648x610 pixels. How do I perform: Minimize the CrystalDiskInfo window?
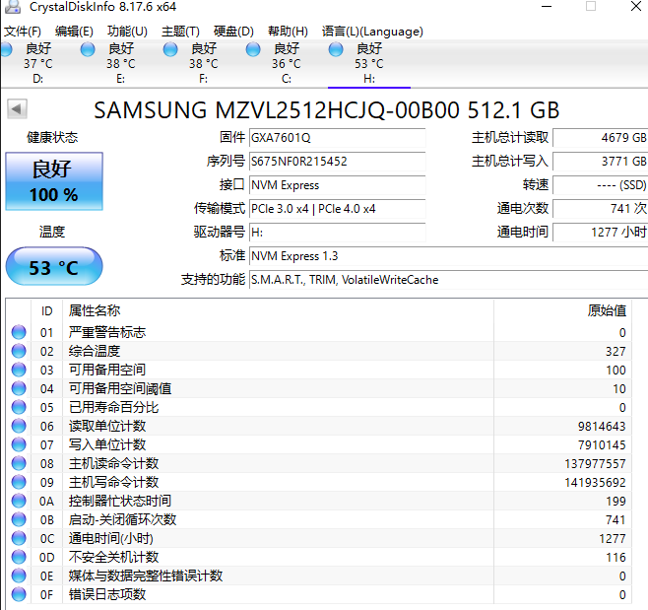click(x=547, y=6)
